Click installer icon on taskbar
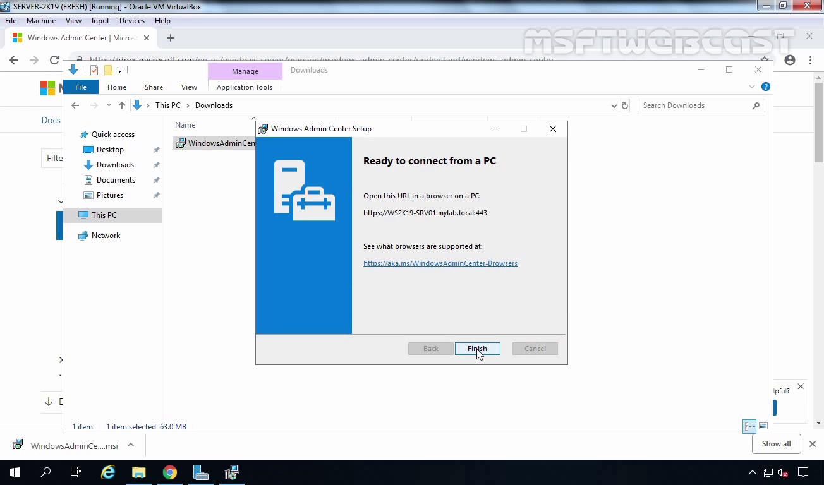The height and width of the screenshot is (485, 824). point(232,472)
